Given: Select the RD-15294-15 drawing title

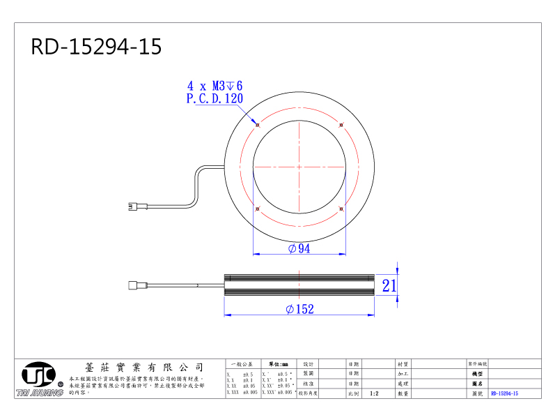Looking at the screenshot, I should 96,47.
